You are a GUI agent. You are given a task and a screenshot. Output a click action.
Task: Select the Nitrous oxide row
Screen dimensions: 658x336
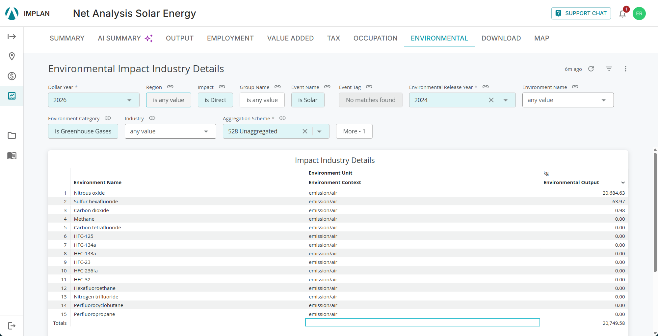[x=338, y=193]
